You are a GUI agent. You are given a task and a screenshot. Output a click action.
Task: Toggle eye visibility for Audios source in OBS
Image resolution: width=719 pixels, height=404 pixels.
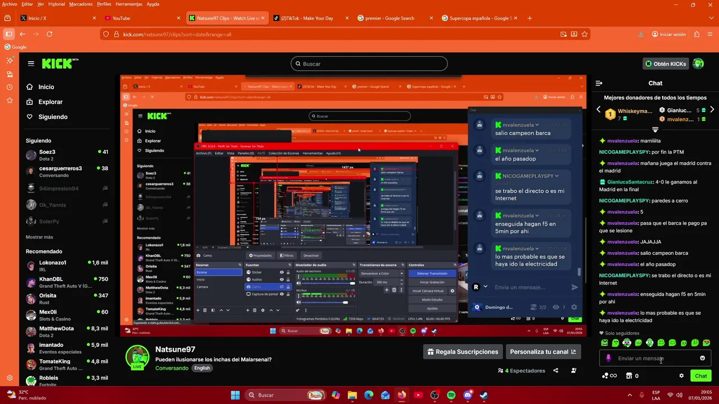pyautogui.click(x=281, y=279)
